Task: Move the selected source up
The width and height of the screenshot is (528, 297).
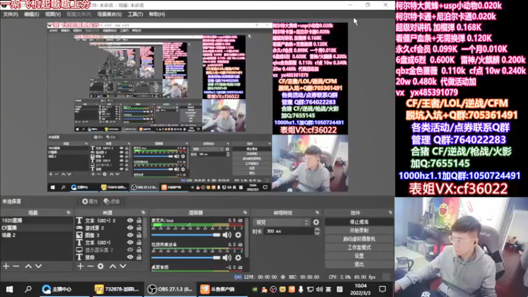Action: [x=113, y=267]
